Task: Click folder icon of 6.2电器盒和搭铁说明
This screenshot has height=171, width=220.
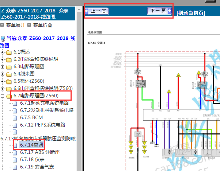Action: pyautogui.click(x=9, y=59)
